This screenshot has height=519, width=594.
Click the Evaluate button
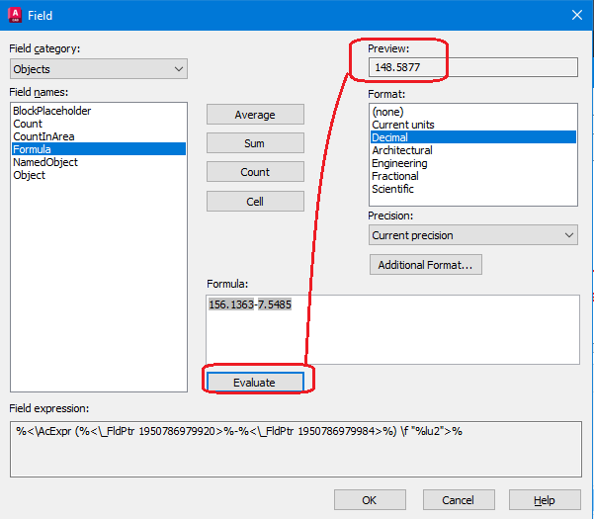coord(255,383)
